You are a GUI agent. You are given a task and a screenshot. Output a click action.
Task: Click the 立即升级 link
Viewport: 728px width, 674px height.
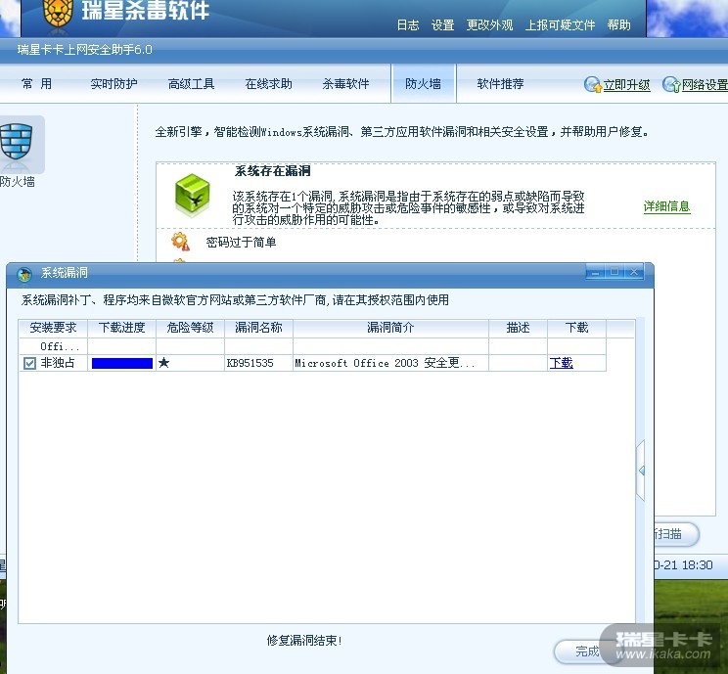click(626, 85)
